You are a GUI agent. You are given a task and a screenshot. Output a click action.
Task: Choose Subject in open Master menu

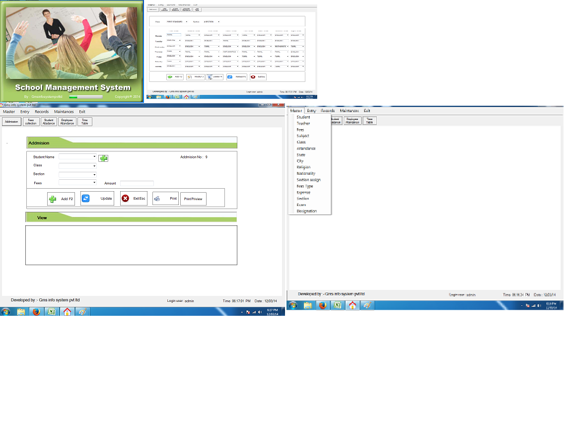pyautogui.click(x=303, y=136)
